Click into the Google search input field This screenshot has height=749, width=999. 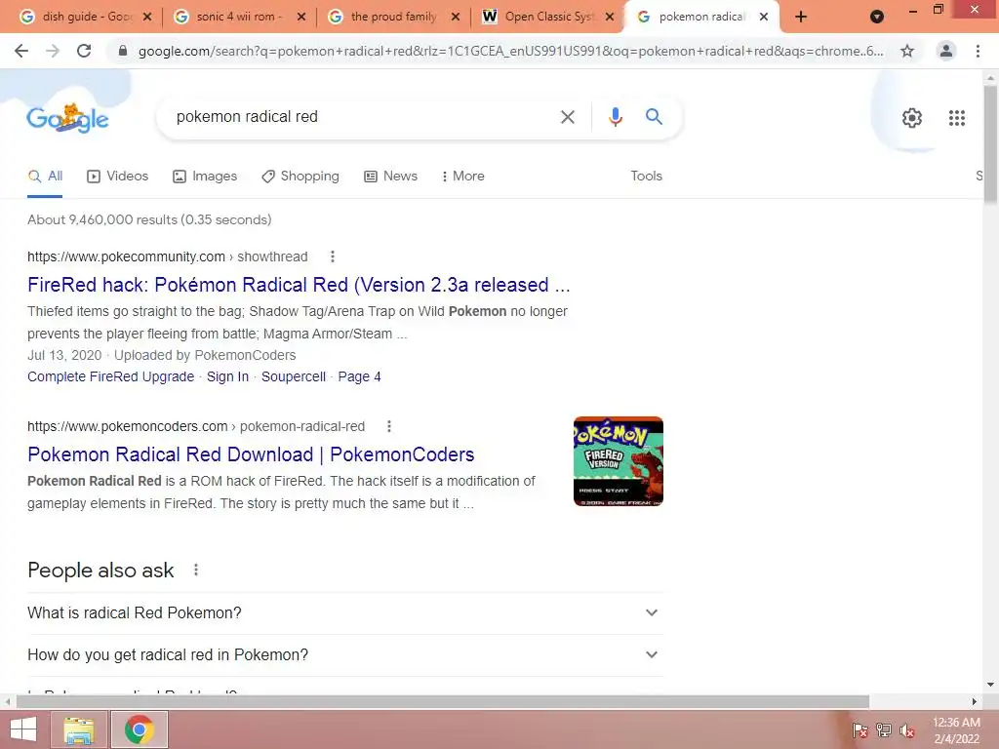pos(363,117)
